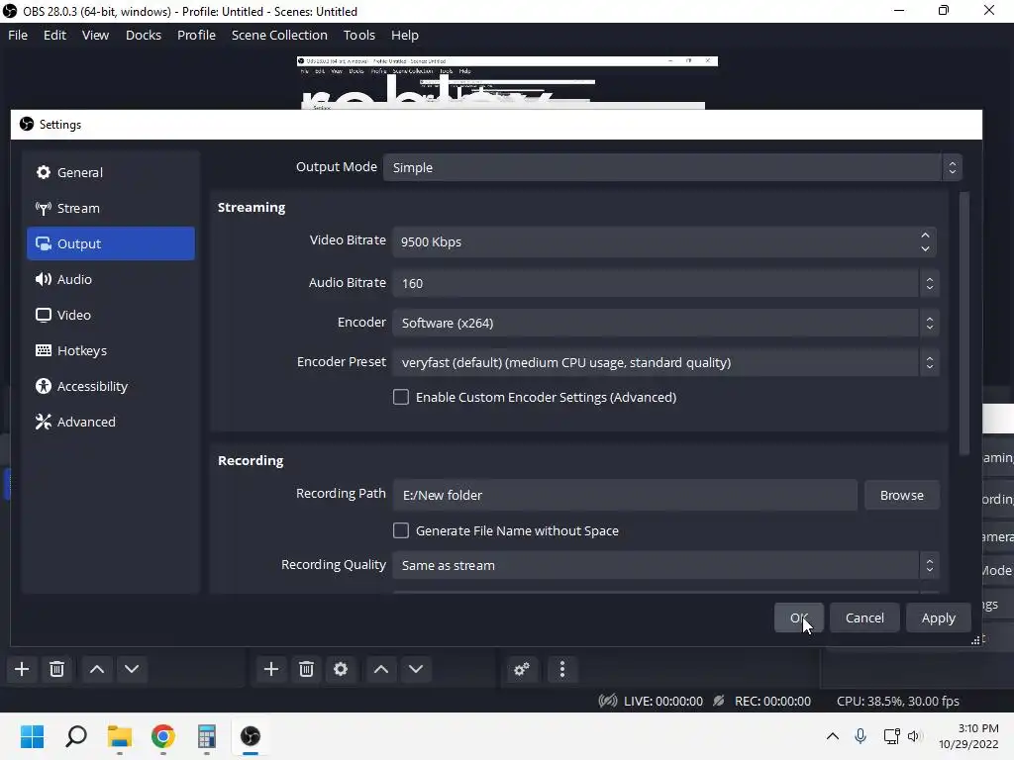Open the Hotkeys settings section

111,350
